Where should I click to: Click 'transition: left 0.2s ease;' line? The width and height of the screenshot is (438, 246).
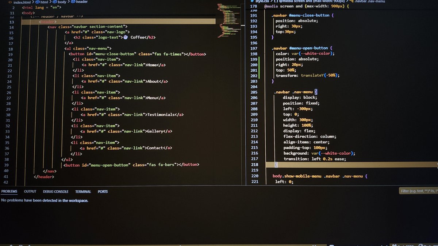(315, 159)
